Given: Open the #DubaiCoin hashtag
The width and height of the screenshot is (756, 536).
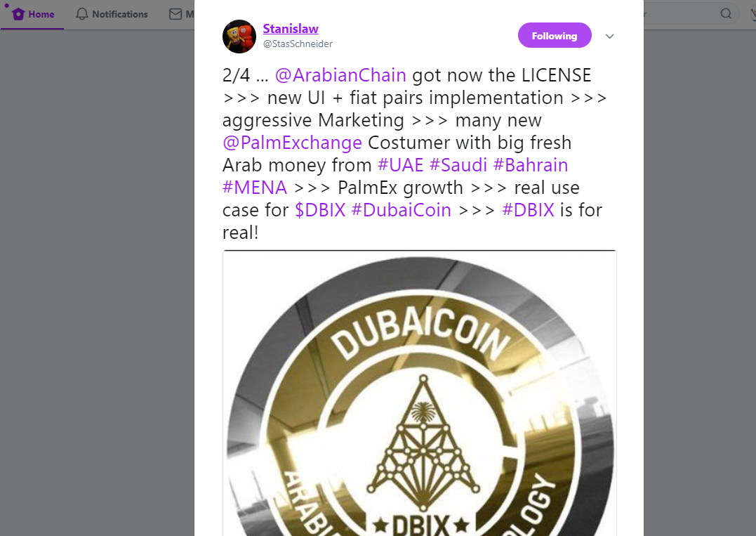Looking at the screenshot, I should (401, 210).
